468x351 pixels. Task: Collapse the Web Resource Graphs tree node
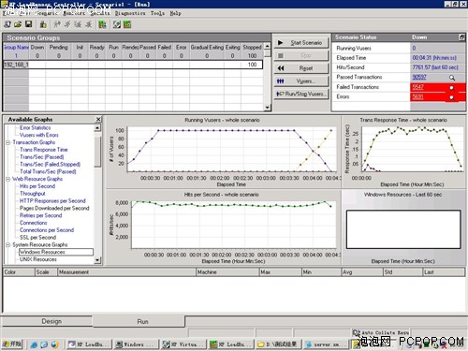(7, 179)
